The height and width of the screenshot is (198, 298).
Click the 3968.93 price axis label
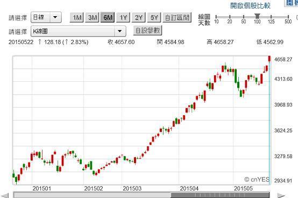[x=283, y=105]
